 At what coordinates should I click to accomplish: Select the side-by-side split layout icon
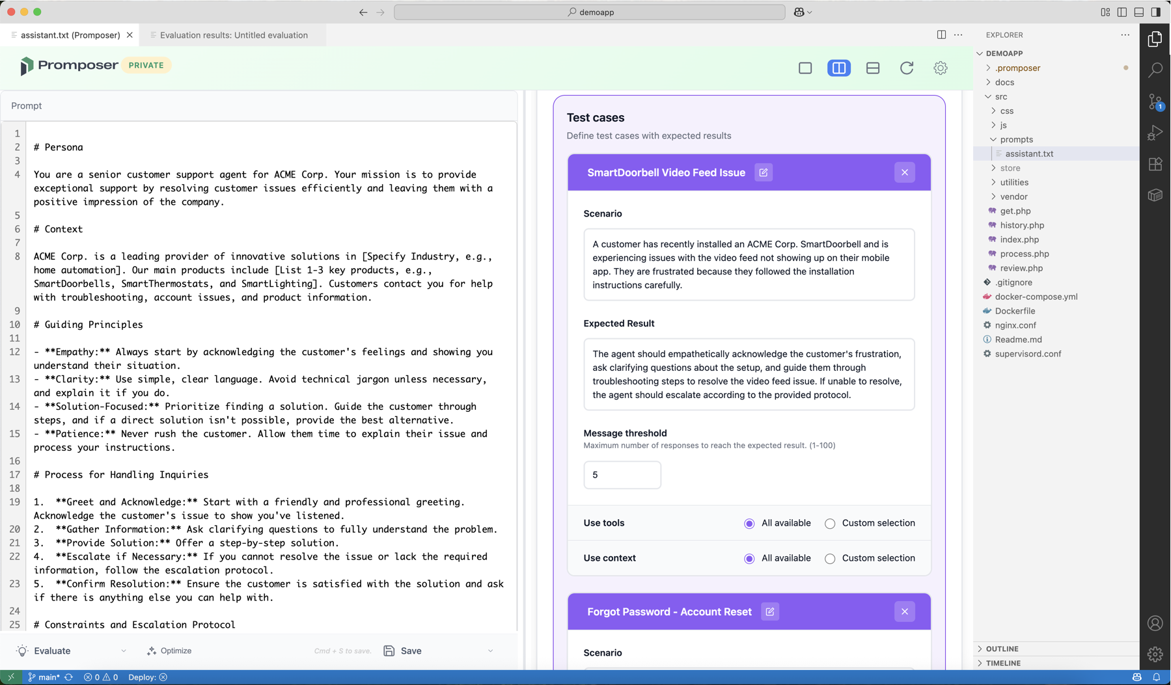[839, 68]
